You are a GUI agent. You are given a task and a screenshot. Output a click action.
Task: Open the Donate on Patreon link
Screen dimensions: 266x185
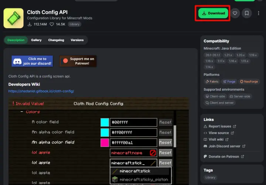(224, 157)
